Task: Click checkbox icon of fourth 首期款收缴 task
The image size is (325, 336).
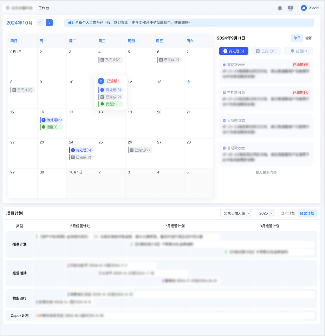Action: 224,148
